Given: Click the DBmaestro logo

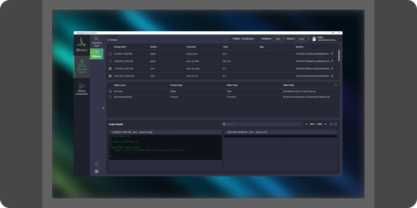Looking at the screenshot, I should pyautogui.click(x=82, y=45).
